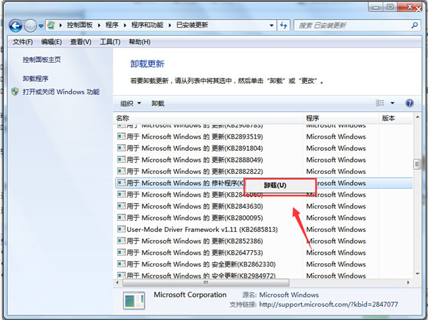Open the view options dropdown arrow

click(x=392, y=103)
